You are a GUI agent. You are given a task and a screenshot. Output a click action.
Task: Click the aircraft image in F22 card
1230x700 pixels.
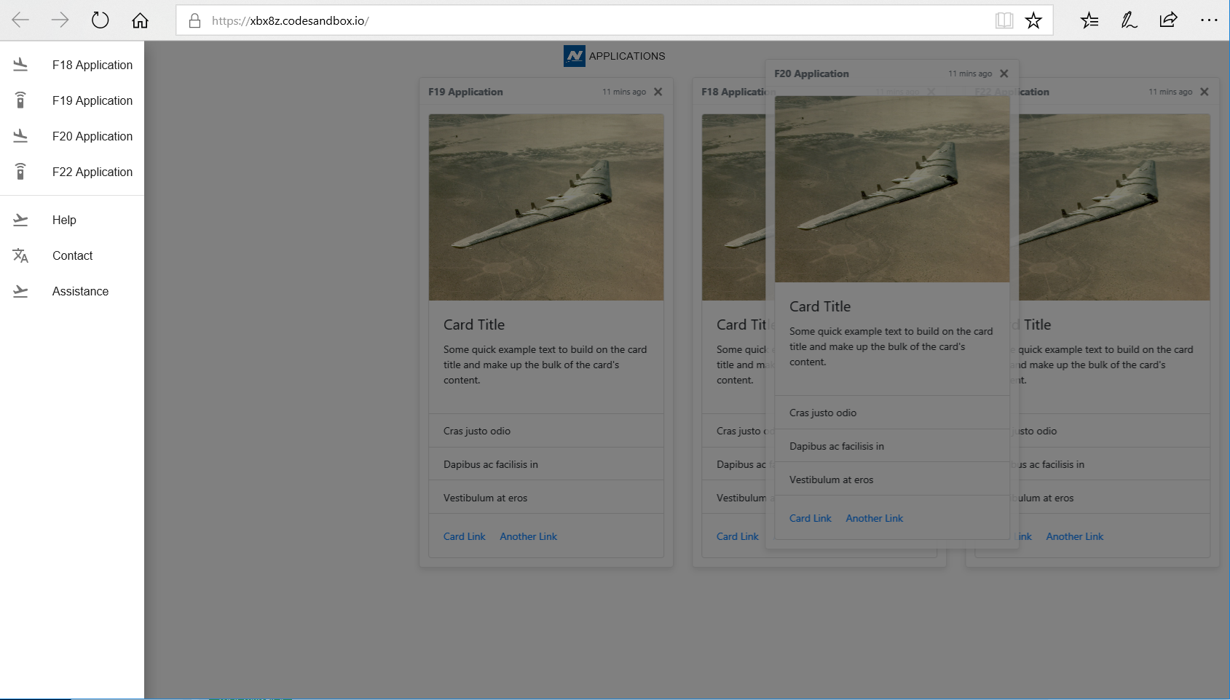pyautogui.click(x=1114, y=207)
